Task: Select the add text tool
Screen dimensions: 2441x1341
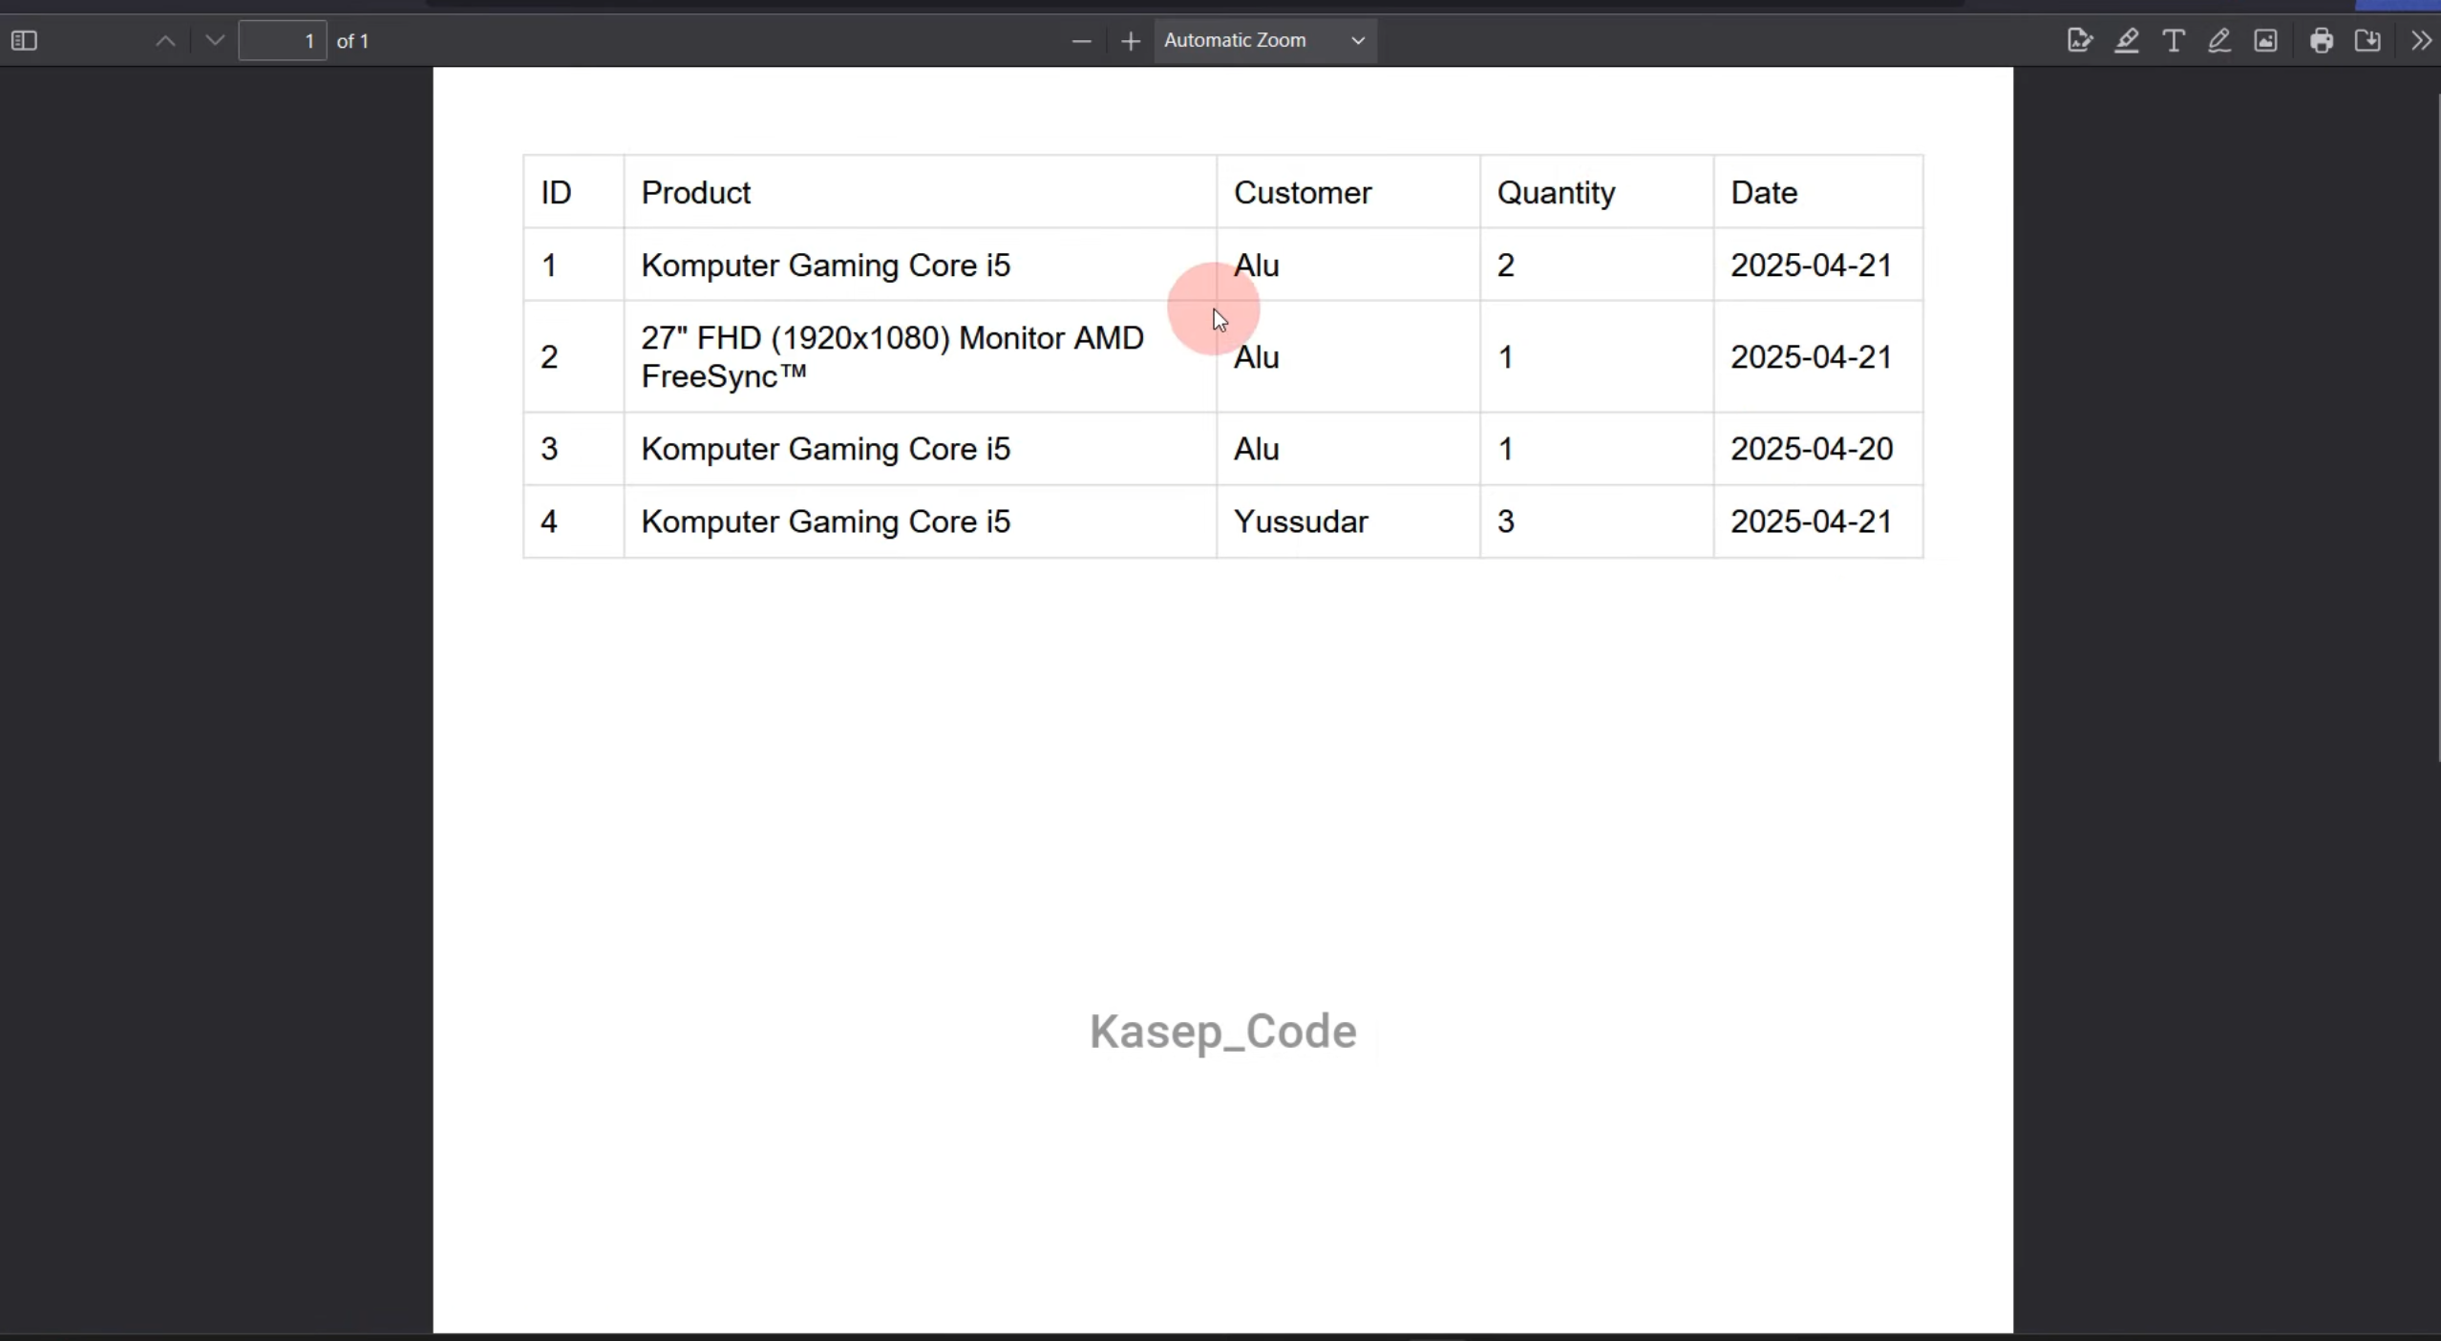Action: point(2174,41)
